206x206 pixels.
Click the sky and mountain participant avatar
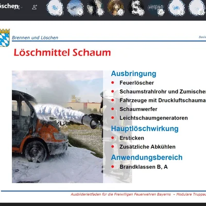tap(75, 8)
